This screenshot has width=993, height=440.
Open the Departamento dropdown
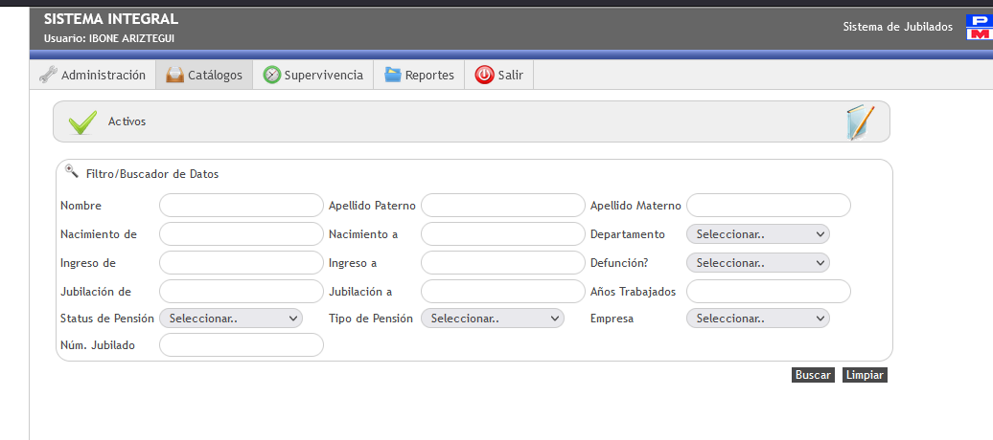coord(757,234)
